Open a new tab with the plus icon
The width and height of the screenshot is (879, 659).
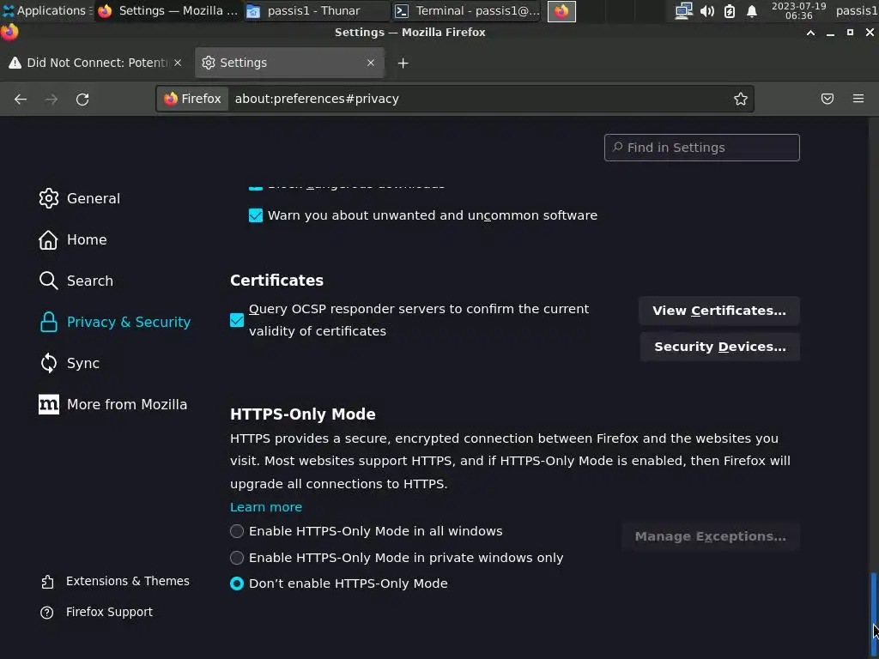pos(403,63)
